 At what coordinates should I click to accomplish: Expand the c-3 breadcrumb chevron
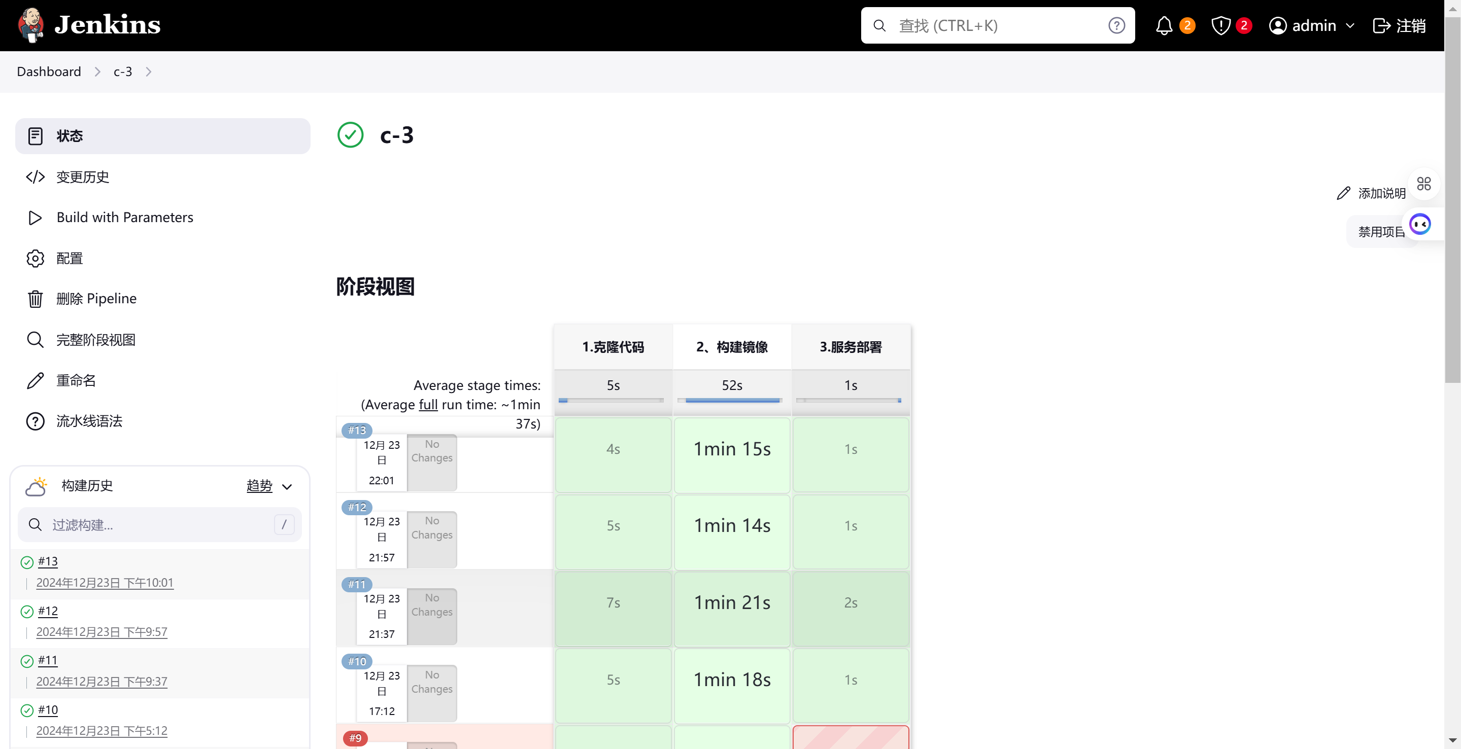click(x=149, y=72)
